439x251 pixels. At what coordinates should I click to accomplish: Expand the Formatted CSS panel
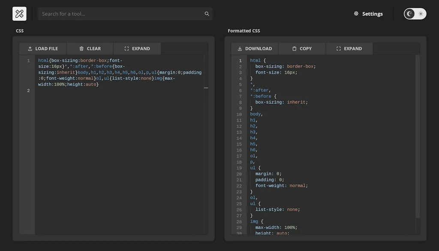pyautogui.click(x=349, y=48)
